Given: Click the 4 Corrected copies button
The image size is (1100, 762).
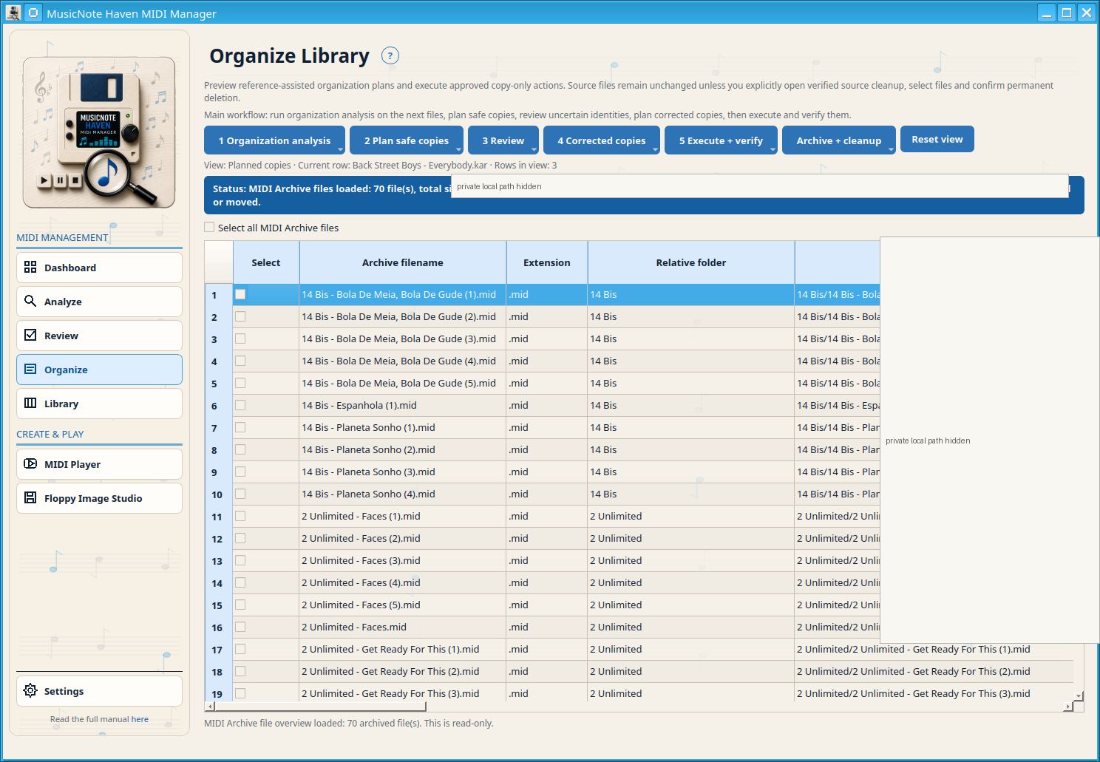Looking at the screenshot, I should [601, 140].
